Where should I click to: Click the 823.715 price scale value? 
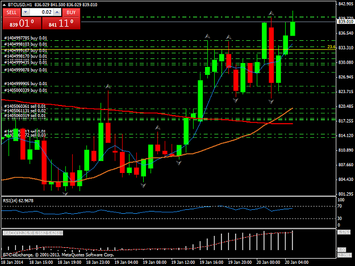point(346,91)
